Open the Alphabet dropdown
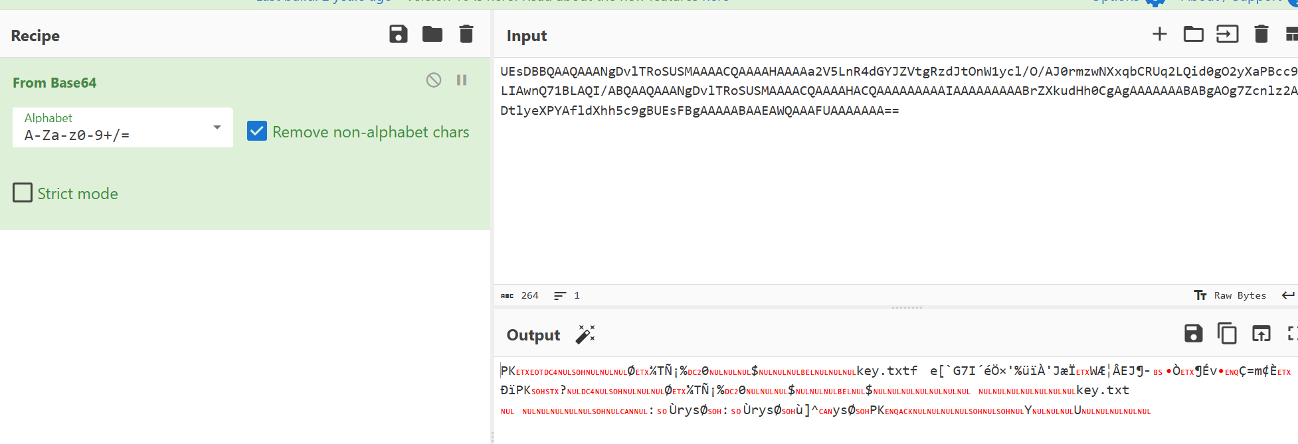 pos(123,127)
